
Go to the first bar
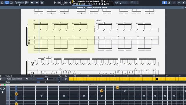tap(55, 3)
